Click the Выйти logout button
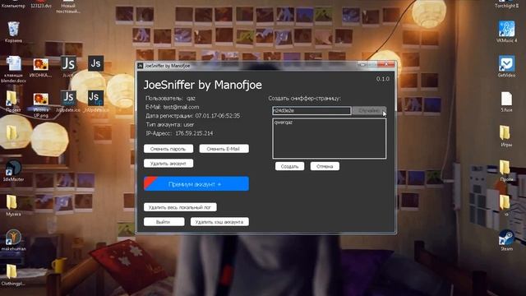This screenshot has height=296, width=526. point(164,222)
